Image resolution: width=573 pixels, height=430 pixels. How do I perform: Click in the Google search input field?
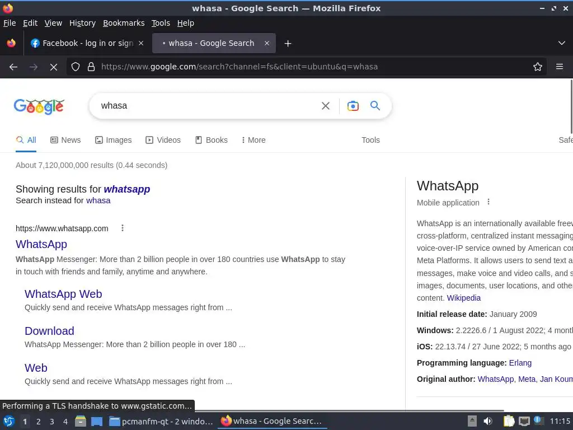pyautogui.click(x=205, y=106)
